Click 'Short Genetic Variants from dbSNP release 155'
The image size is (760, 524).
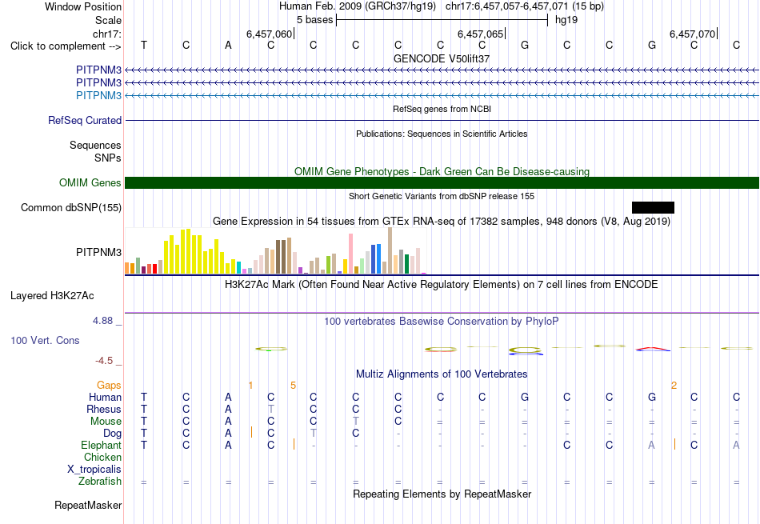click(x=442, y=196)
